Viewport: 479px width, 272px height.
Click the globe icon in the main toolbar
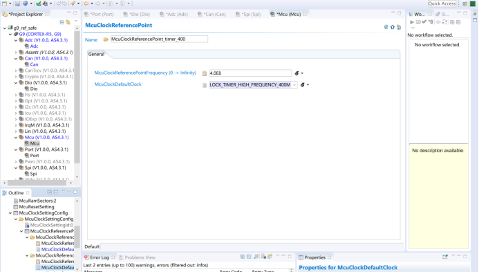[26, 3]
